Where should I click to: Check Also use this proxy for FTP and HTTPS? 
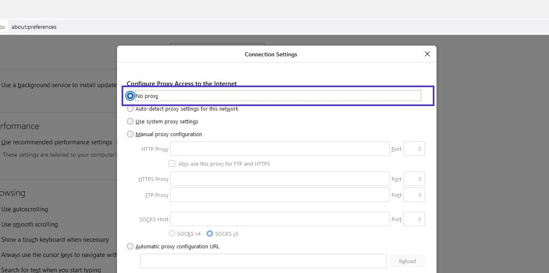click(172, 164)
